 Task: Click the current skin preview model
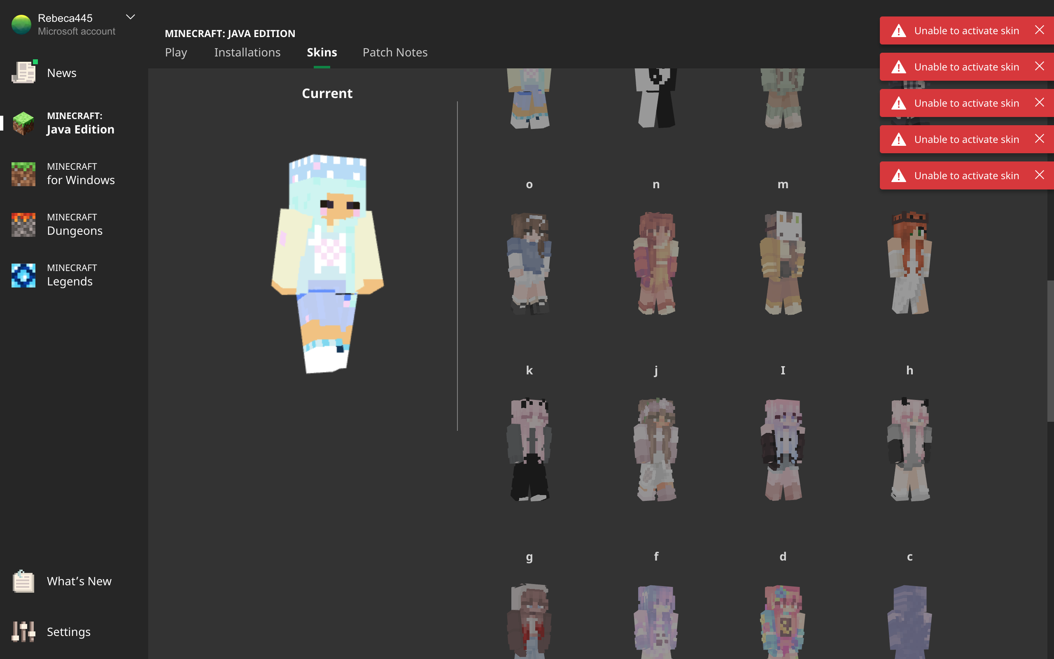pos(328,264)
